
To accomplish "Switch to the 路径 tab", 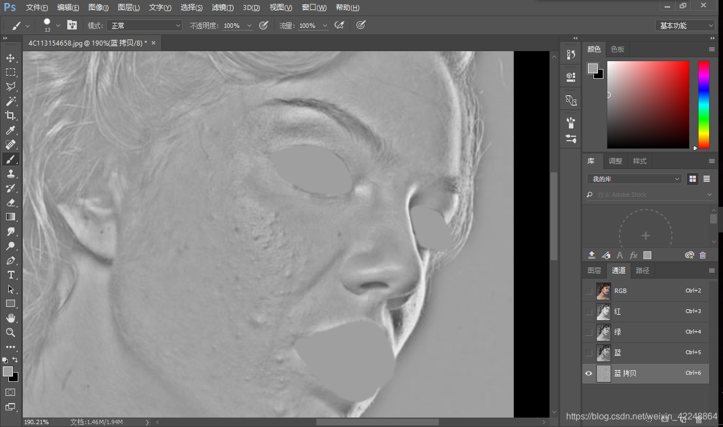I will (642, 270).
